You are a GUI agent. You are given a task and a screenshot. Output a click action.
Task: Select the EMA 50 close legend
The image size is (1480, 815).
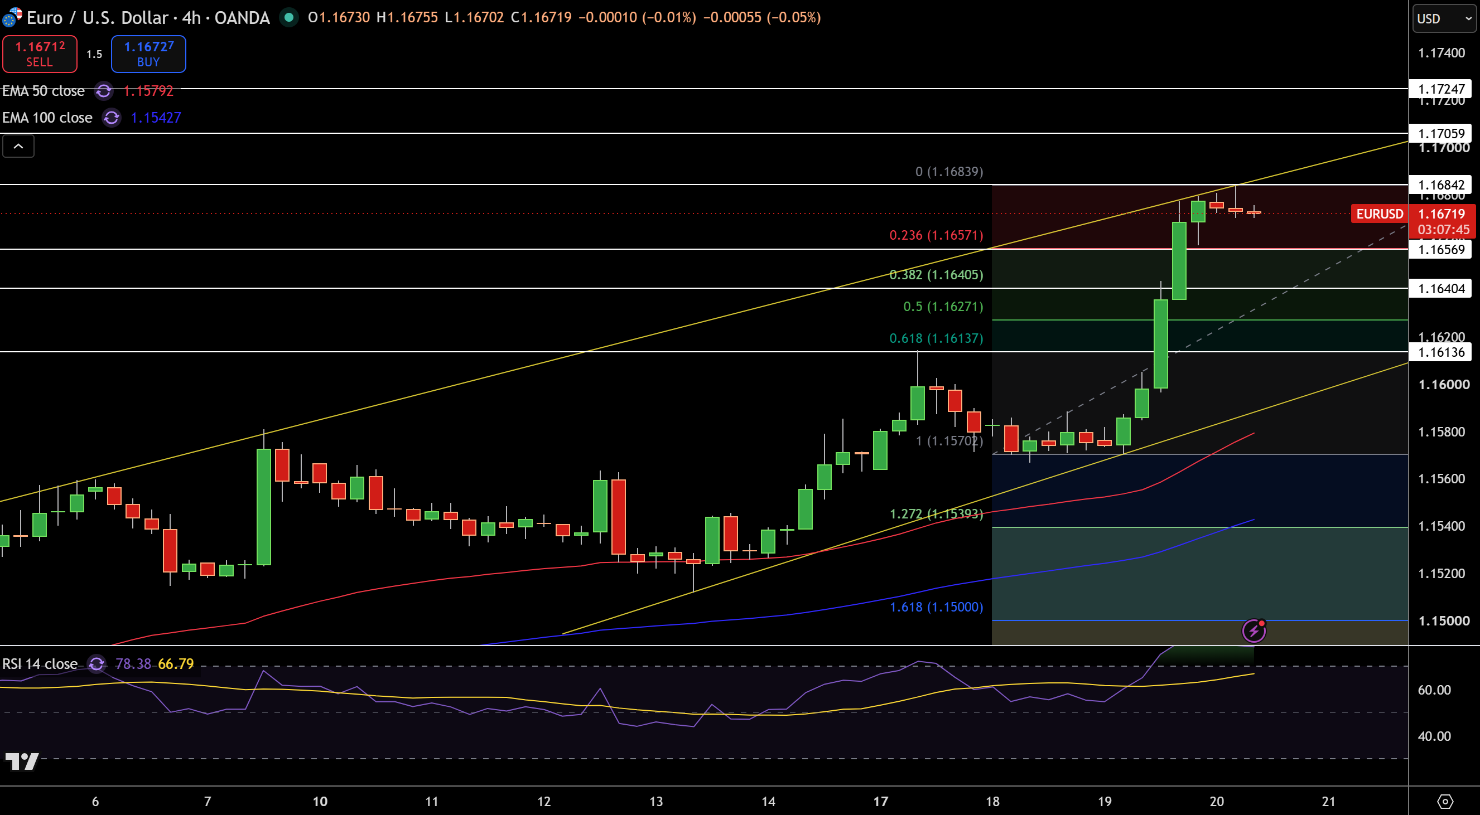pos(44,91)
